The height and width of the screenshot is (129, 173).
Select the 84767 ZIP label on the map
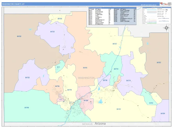click(x=159, y=63)
